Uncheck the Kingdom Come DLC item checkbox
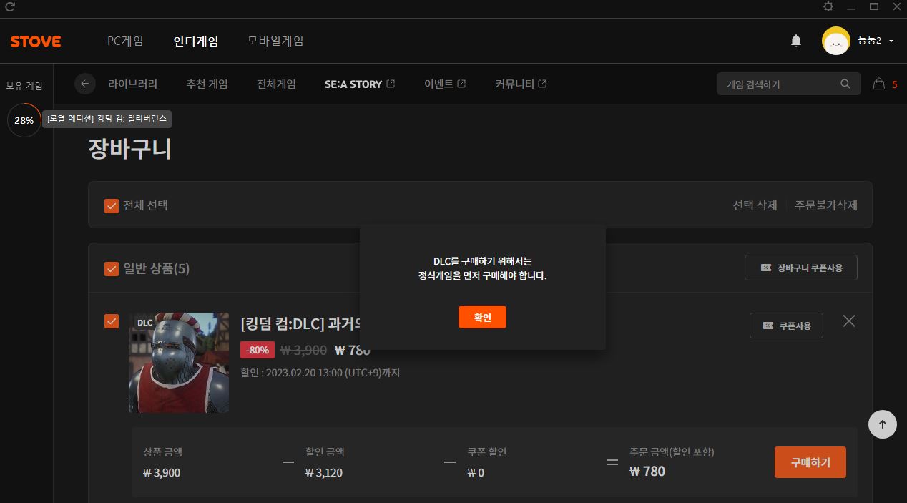The height and width of the screenshot is (503, 907). point(112,322)
